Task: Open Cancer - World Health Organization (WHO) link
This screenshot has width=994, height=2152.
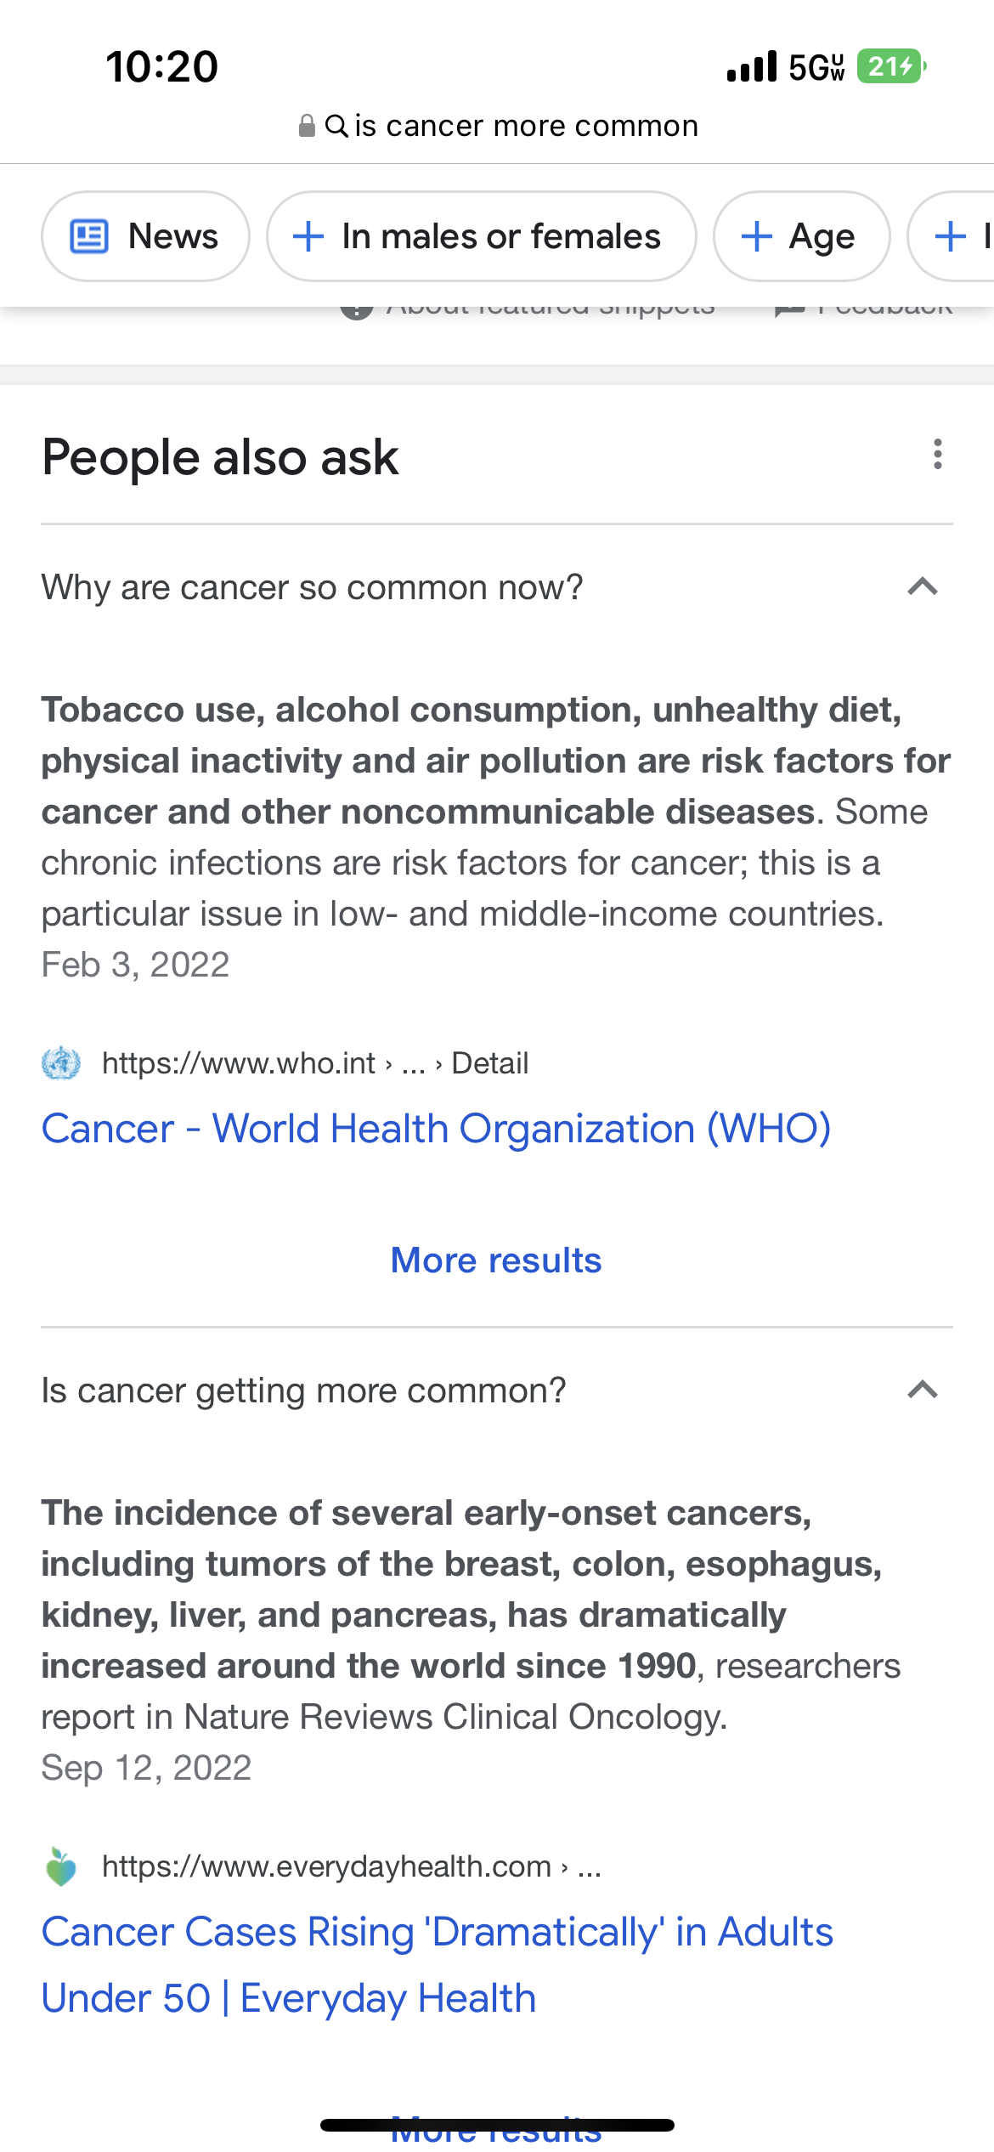Action: point(436,1129)
